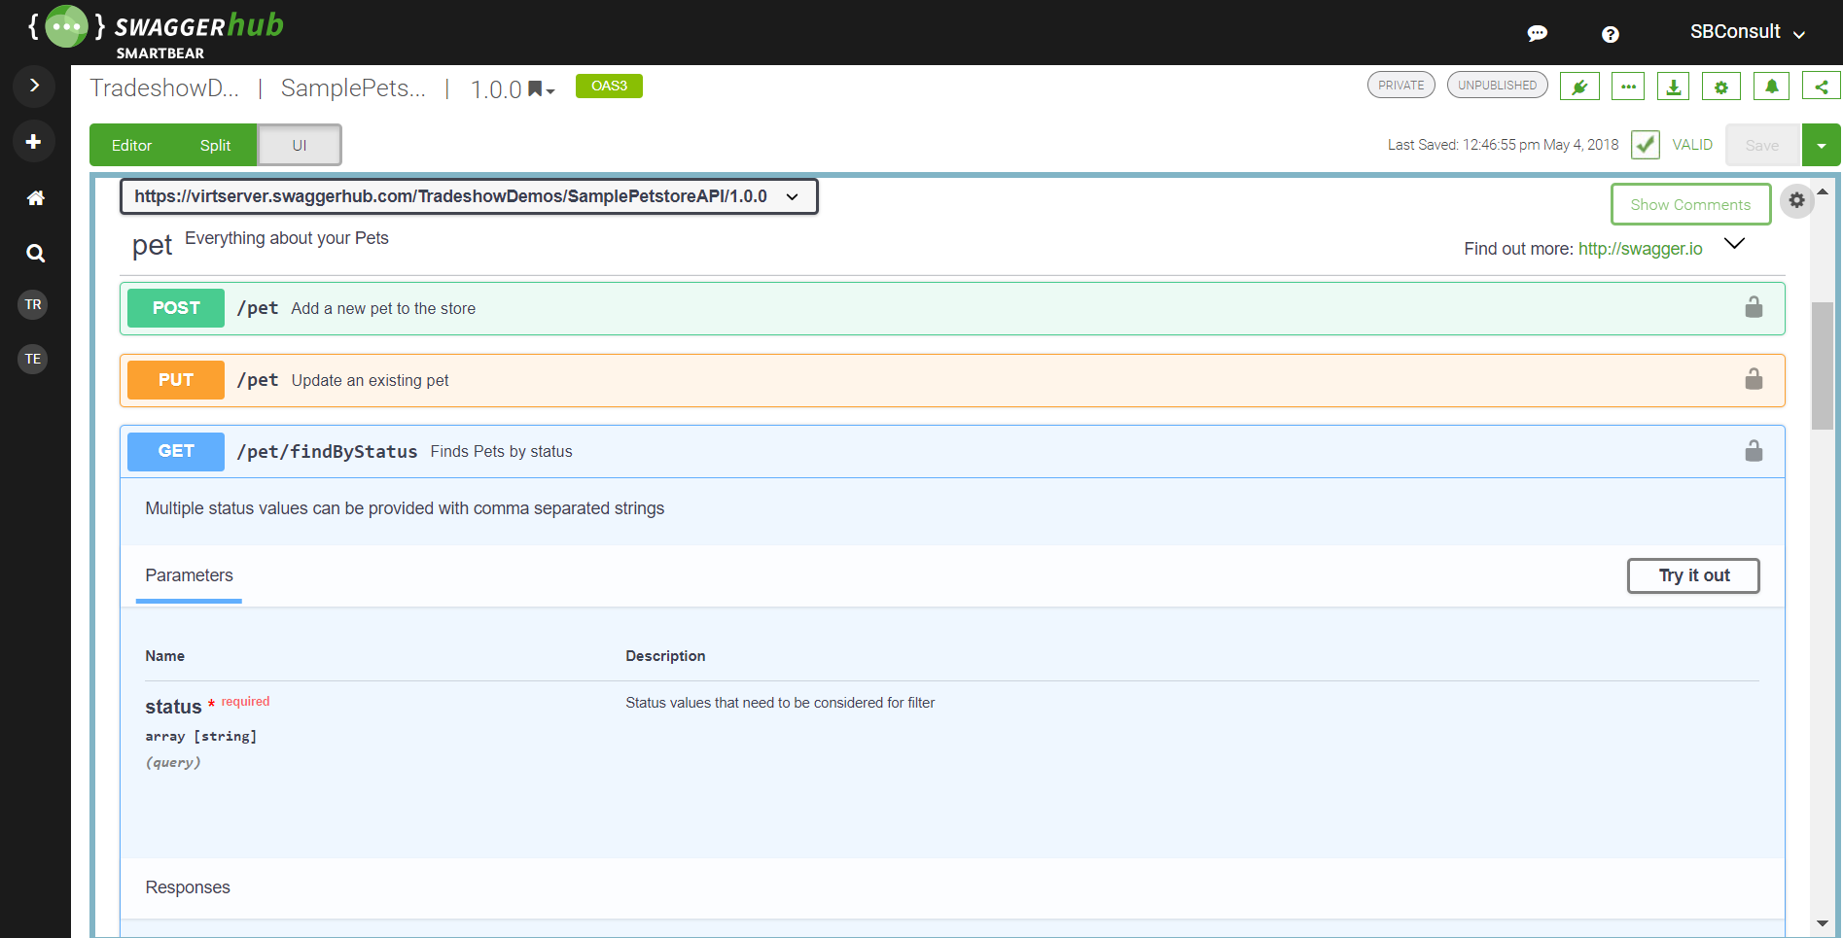Expand the POST /pet operation
Screen dimensions: 1843x938
click(x=952, y=308)
